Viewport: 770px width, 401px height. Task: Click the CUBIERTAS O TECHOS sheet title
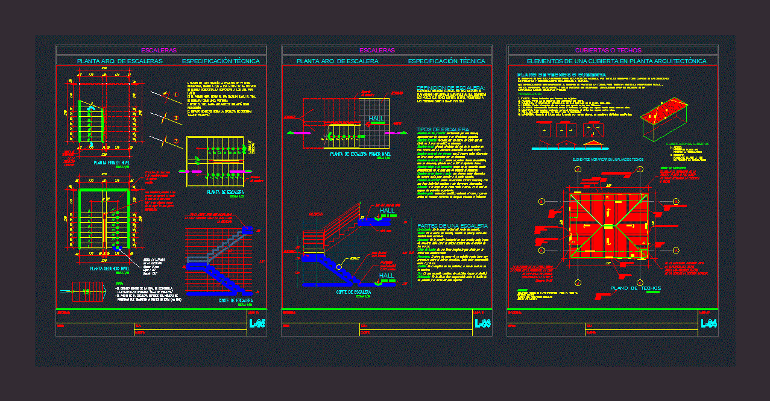point(608,51)
